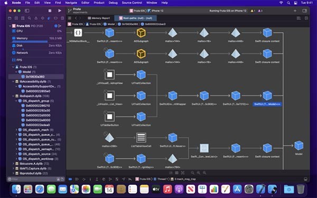Collapse the OS_dispatch_group list

coord(16,101)
